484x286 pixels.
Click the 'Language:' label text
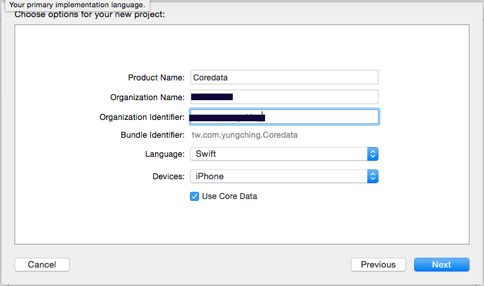pyautogui.click(x=165, y=154)
